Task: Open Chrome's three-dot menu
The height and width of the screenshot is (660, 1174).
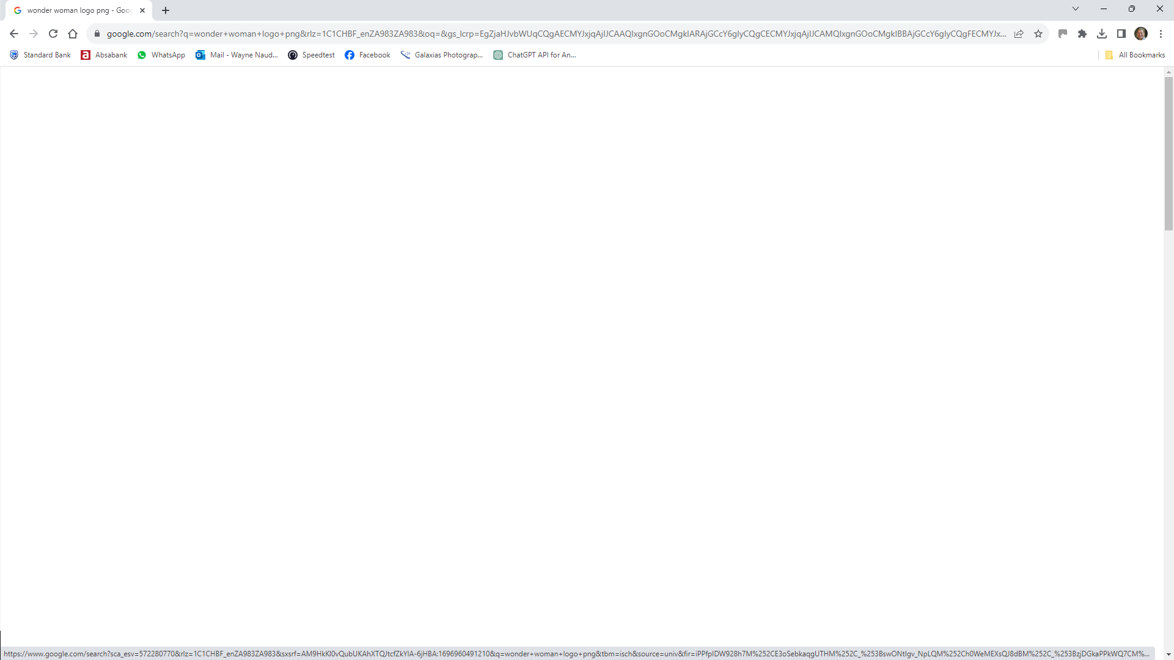Action: 1161,34
